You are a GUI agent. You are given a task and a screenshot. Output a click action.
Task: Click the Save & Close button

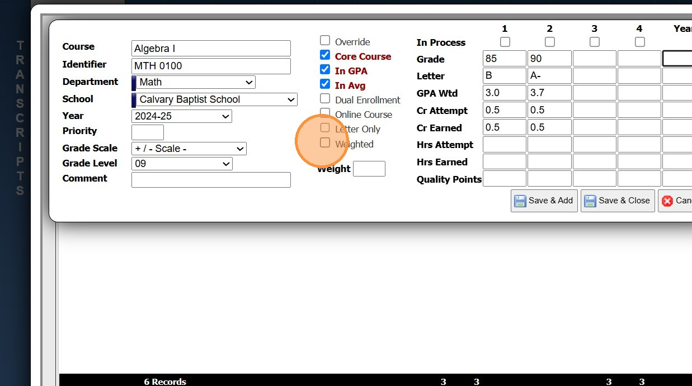tap(618, 201)
